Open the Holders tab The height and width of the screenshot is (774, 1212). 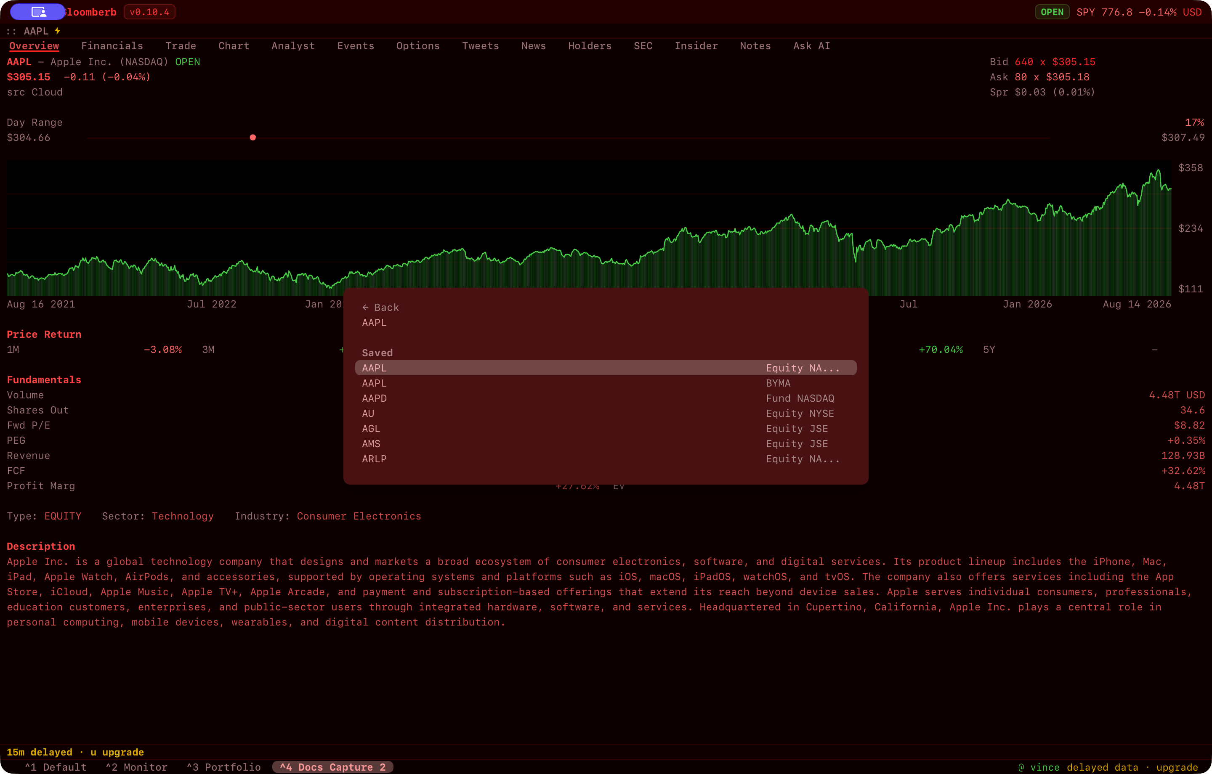tap(590, 46)
